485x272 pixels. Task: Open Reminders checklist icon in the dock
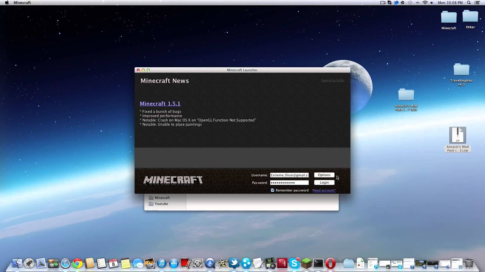coord(101,263)
